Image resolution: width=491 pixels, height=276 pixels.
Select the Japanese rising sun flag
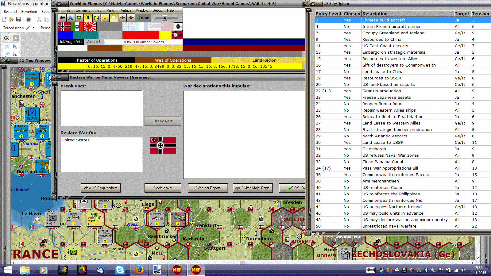[x=90, y=27]
